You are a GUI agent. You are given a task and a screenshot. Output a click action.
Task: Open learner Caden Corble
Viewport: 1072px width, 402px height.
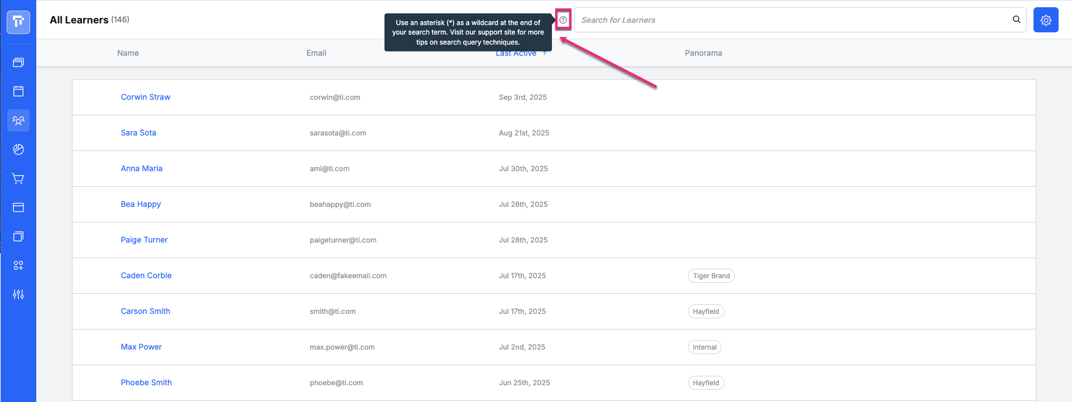coord(146,275)
